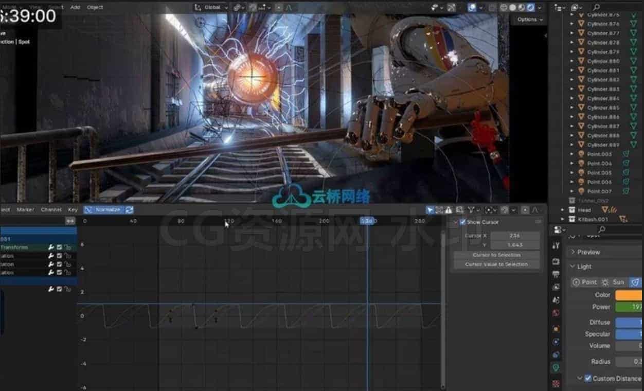Click auto-normalize icon next to Normalize
The width and height of the screenshot is (644, 391).
pos(129,210)
